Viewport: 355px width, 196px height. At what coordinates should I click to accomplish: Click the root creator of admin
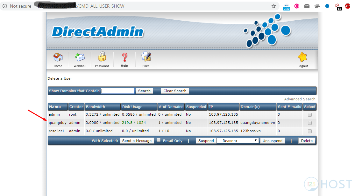[x=73, y=114]
